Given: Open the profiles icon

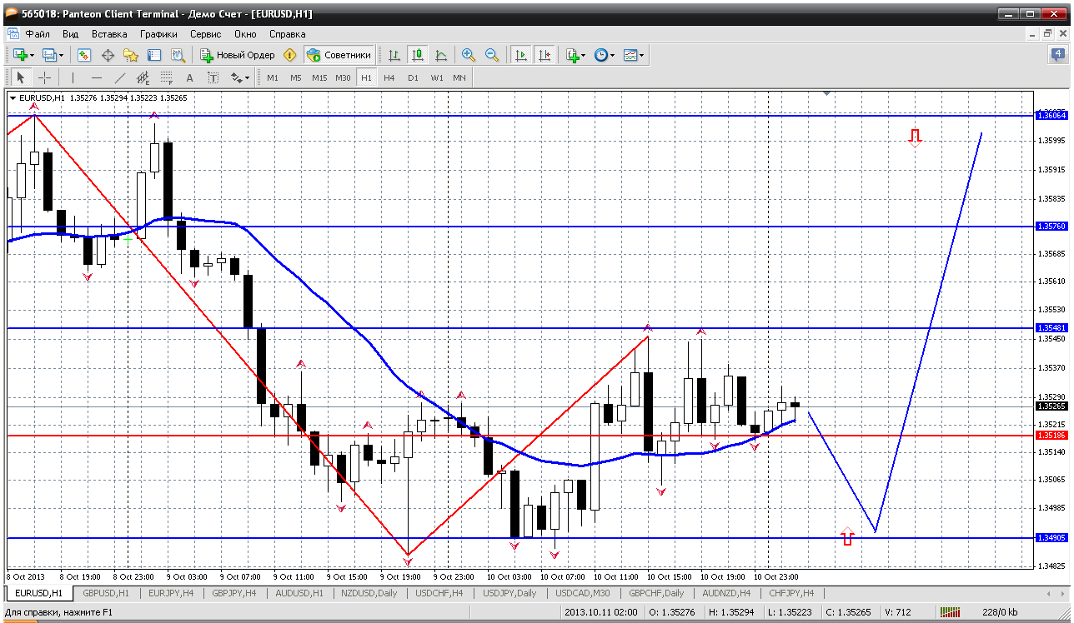Looking at the screenshot, I should pos(48,55).
